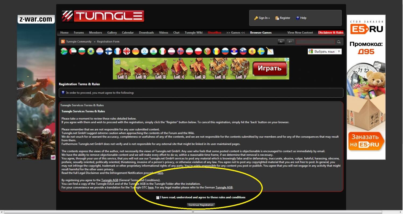The image size is (403, 214).
Task: Click the Играть banner button
Action: (x=269, y=68)
